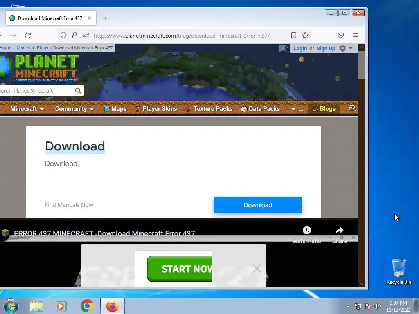Expand the more categories arrow menu
Screen dimensions: 419x314
297,109
